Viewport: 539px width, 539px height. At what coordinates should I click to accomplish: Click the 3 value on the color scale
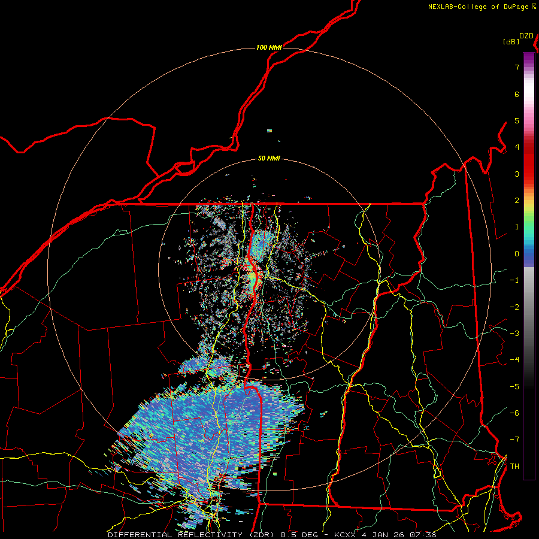517,174
